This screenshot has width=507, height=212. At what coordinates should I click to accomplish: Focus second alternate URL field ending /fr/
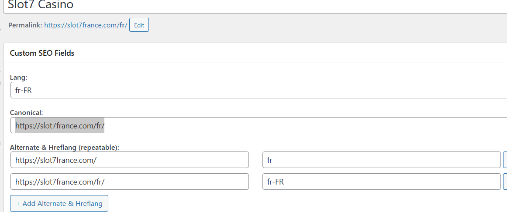pyautogui.click(x=129, y=182)
